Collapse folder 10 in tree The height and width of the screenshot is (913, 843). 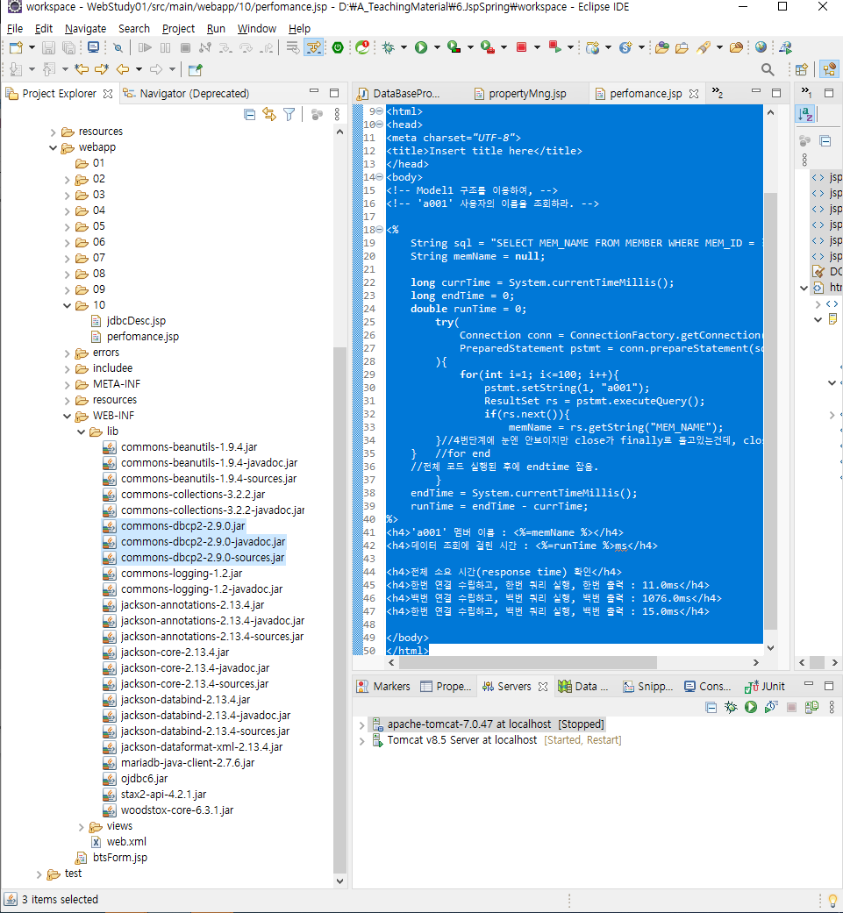[67, 306]
